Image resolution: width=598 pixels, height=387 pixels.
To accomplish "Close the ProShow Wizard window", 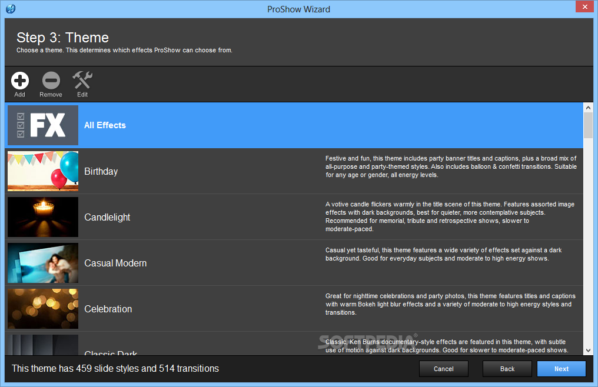I will (584, 7).
